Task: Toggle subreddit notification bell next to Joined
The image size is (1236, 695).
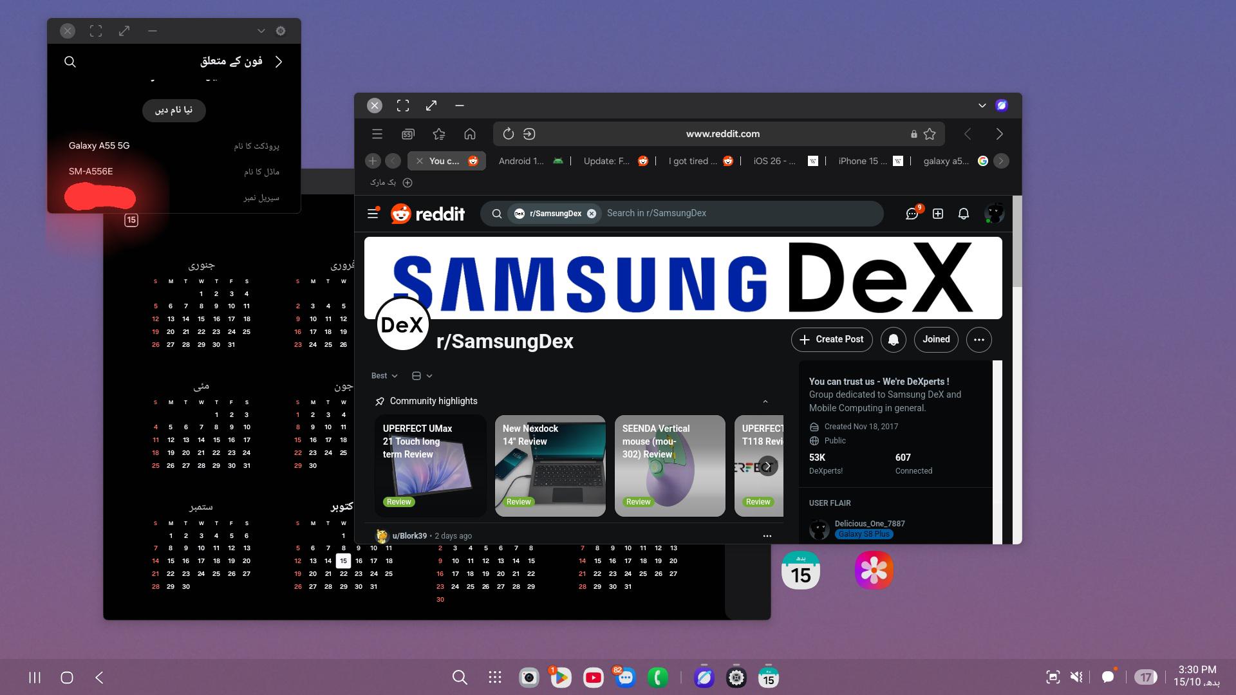Action: click(893, 339)
